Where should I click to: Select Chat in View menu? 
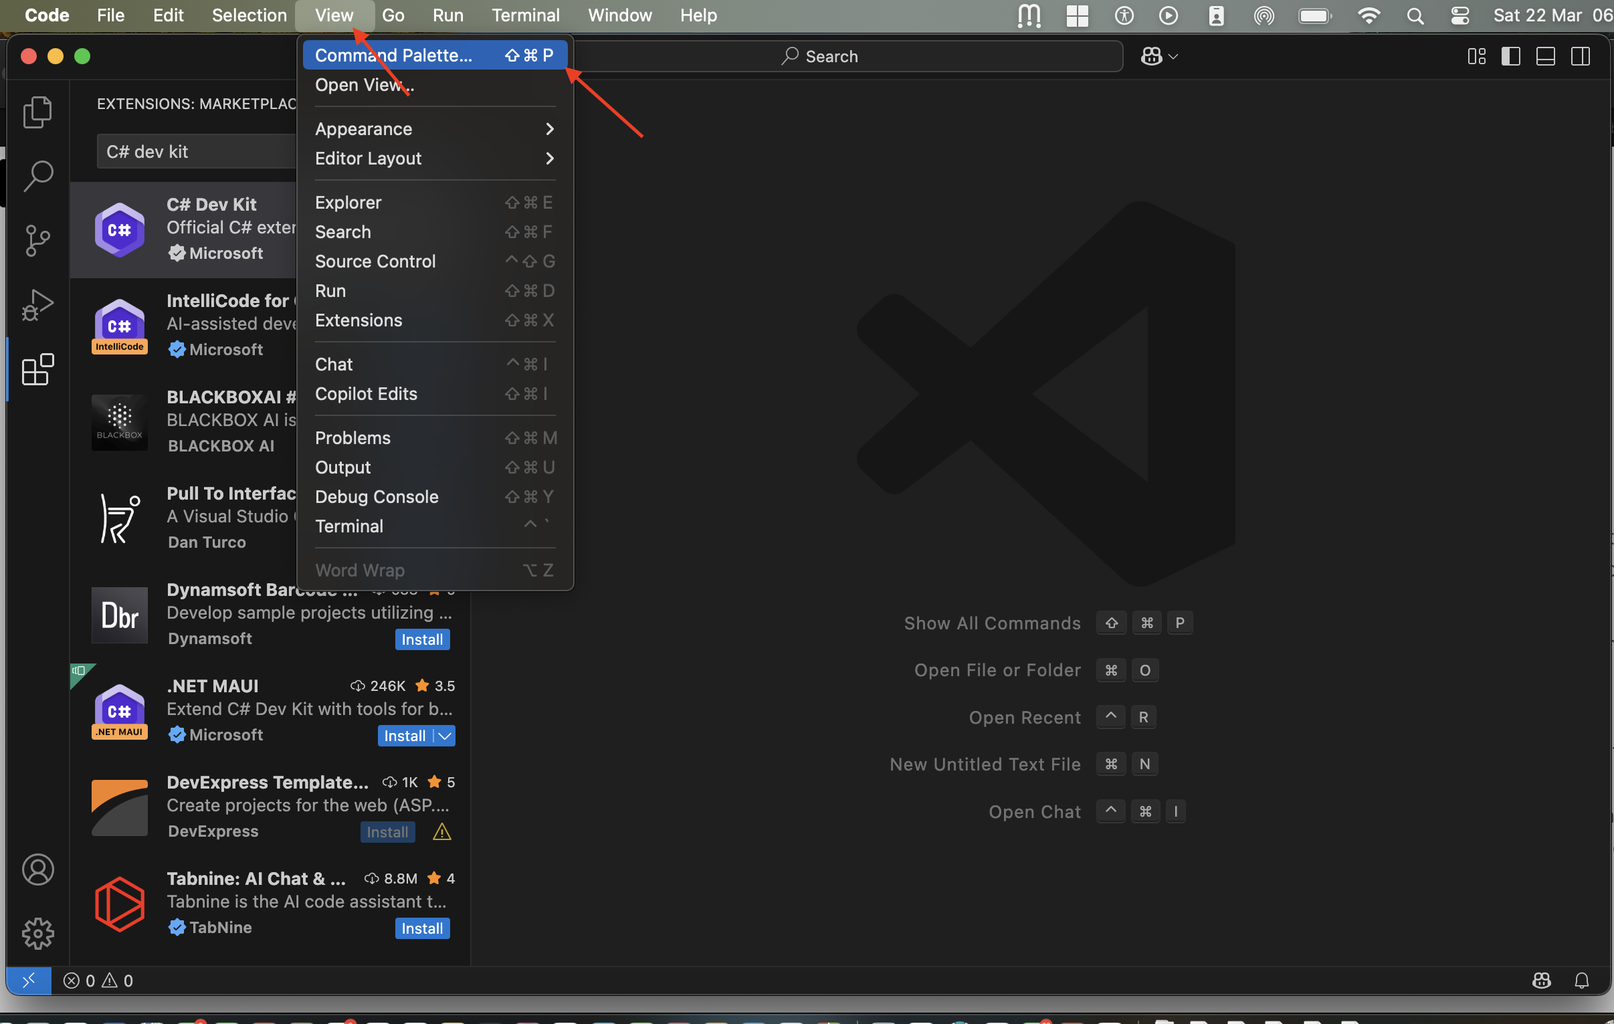click(x=434, y=365)
